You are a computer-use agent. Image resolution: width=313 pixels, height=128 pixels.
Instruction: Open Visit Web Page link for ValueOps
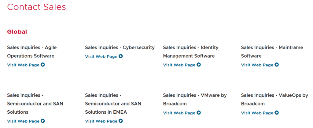point(257,113)
